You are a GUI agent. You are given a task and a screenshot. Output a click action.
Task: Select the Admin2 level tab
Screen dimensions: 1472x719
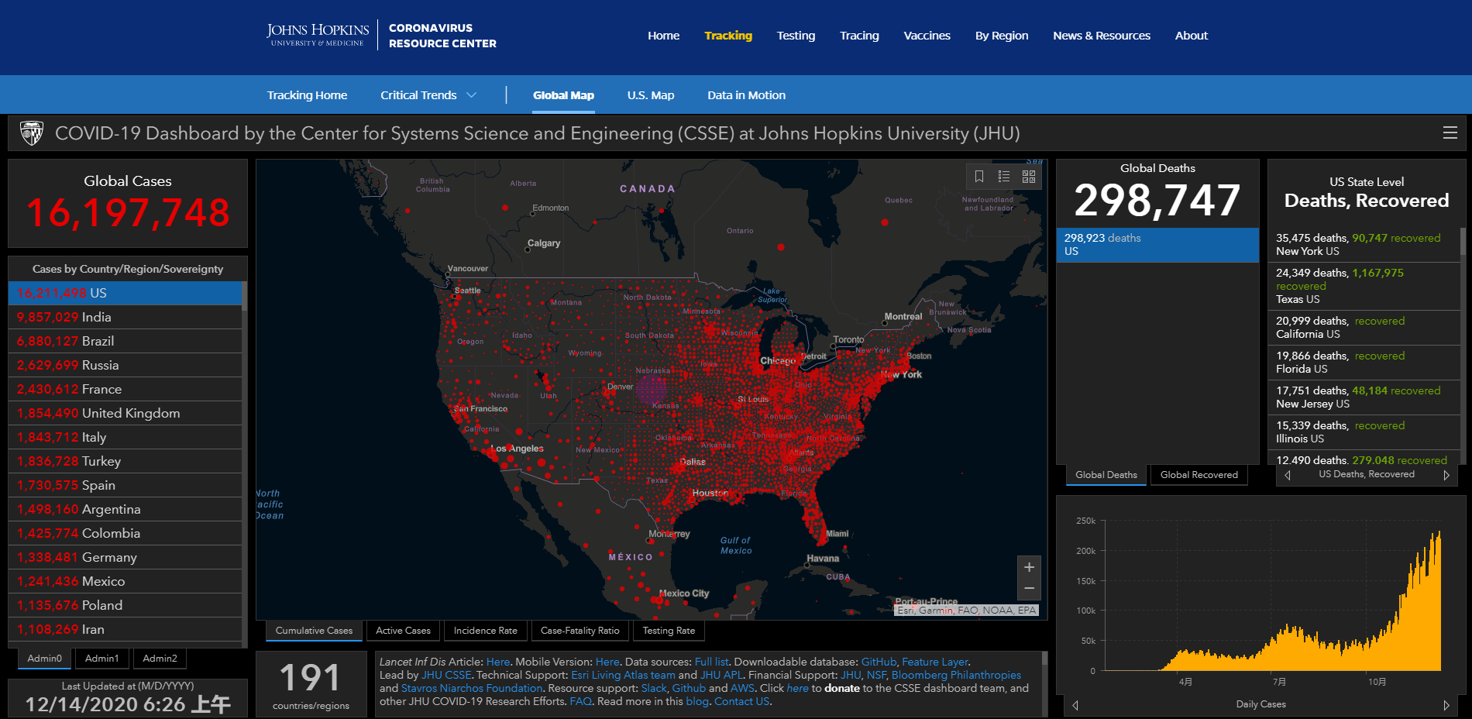[x=160, y=659]
